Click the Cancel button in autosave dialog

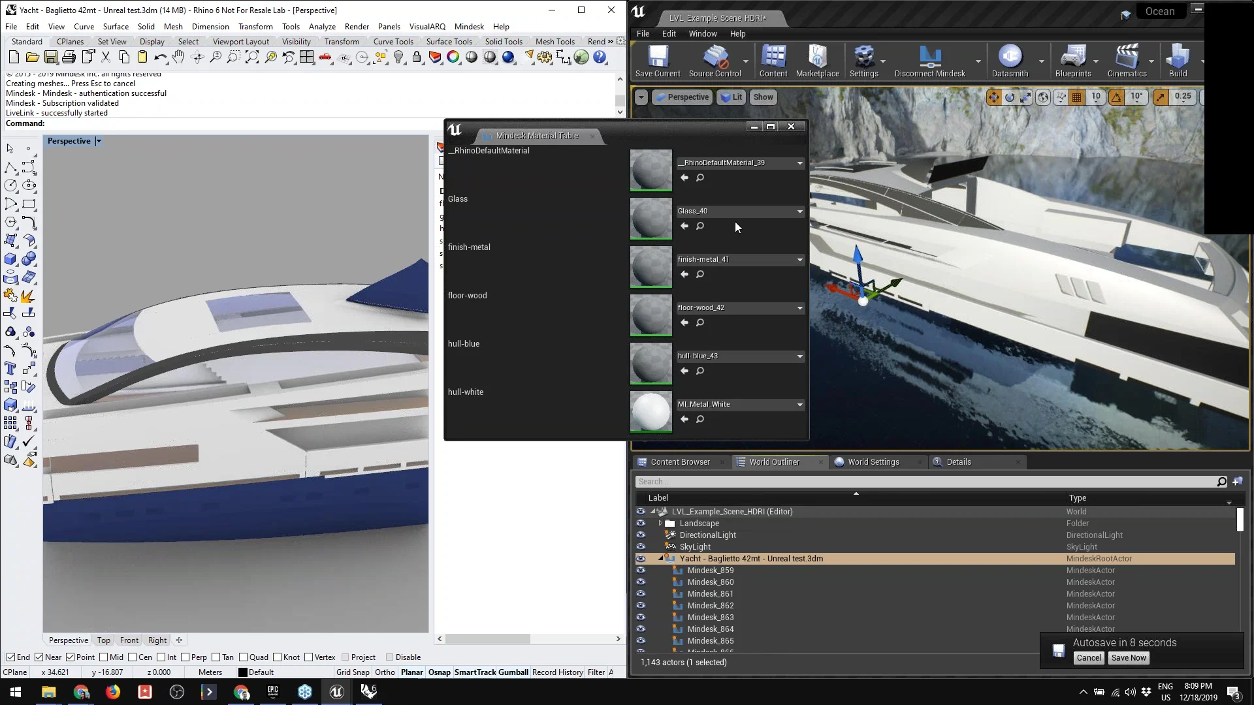(1087, 657)
